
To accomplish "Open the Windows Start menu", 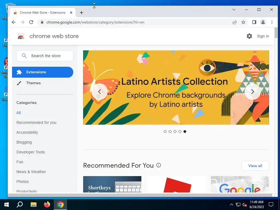I will pos(7,205).
